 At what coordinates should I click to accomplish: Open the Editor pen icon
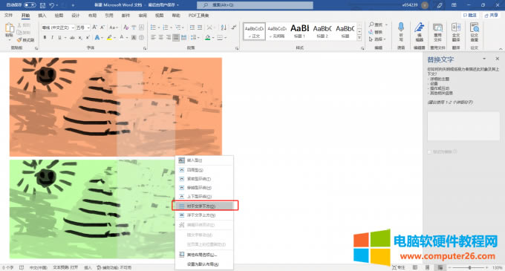click(419, 27)
